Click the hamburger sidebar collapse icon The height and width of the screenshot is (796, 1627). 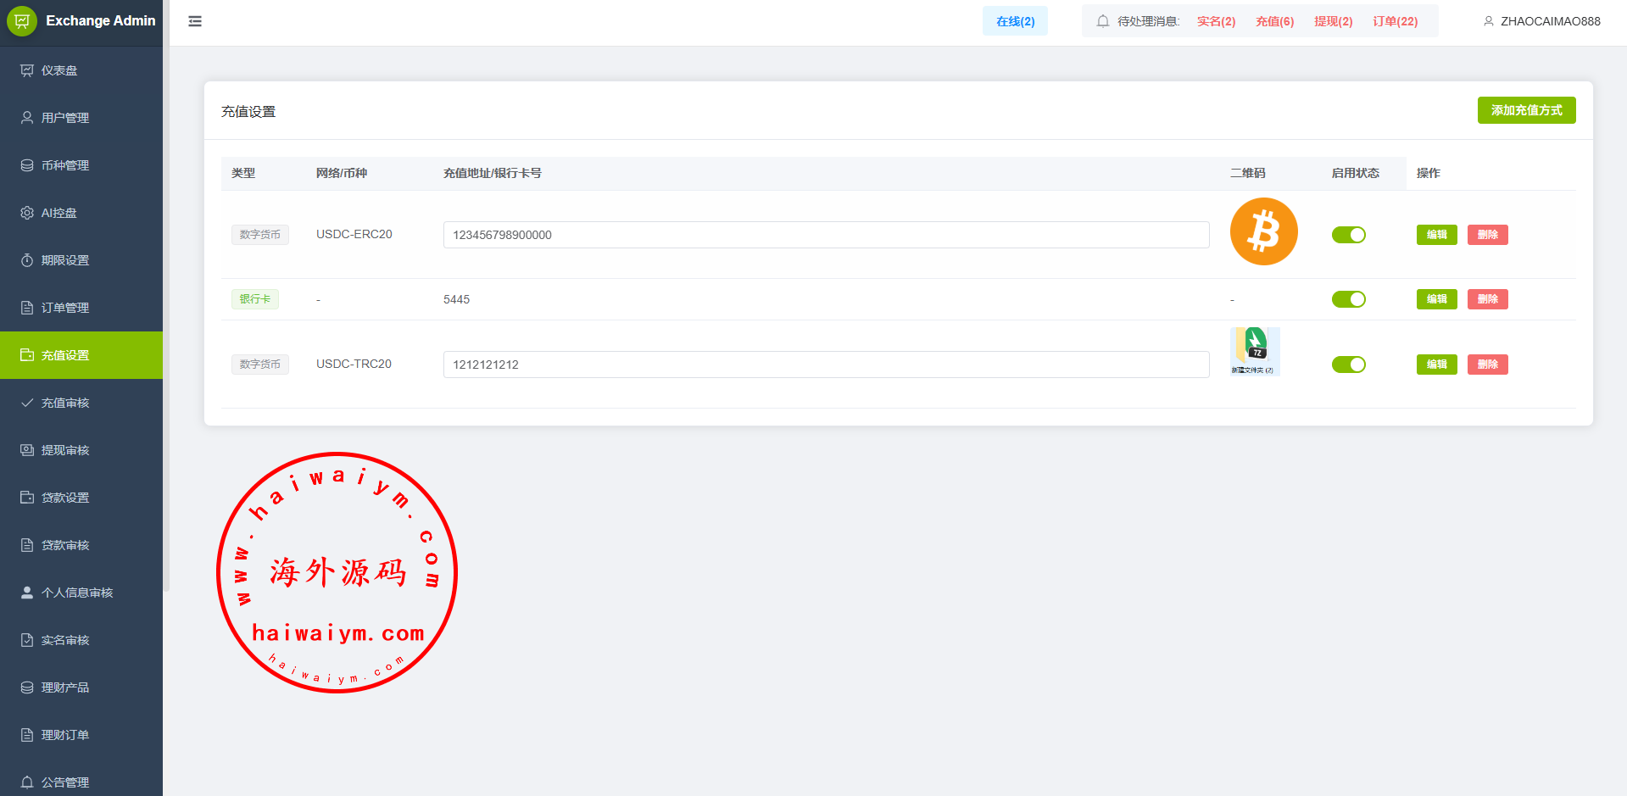click(195, 21)
